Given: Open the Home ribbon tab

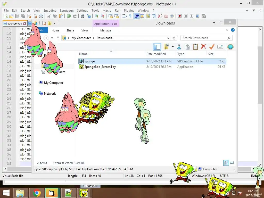Looking at the screenshot, I should coord(55,30).
